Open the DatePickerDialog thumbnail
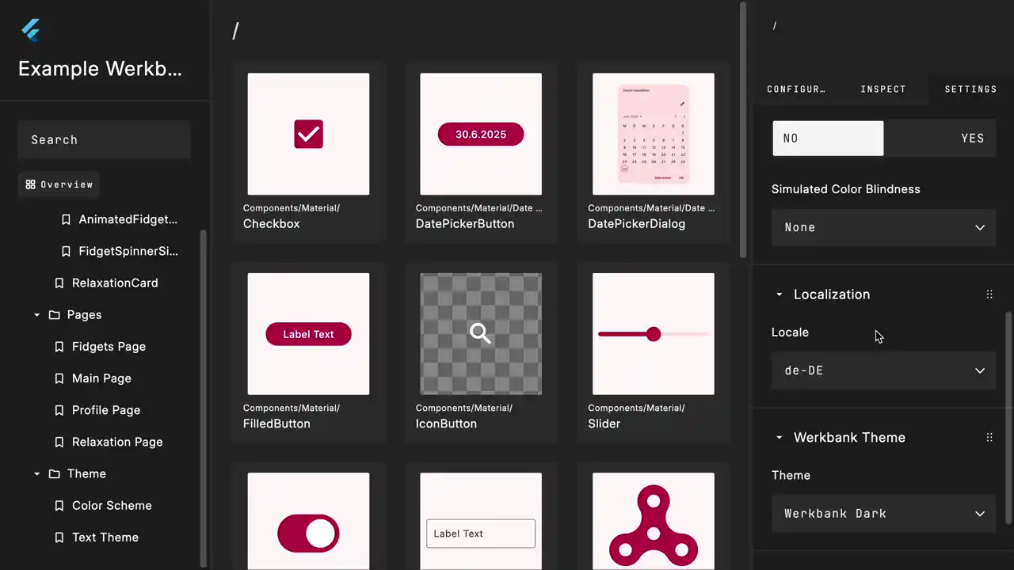Image resolution: width=1014 pixels, height=570 pixels. pyautogui.click(x=654, y=134)
